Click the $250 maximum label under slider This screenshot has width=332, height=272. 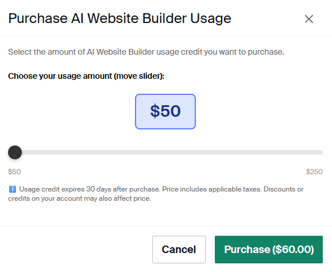coord(314,171)
